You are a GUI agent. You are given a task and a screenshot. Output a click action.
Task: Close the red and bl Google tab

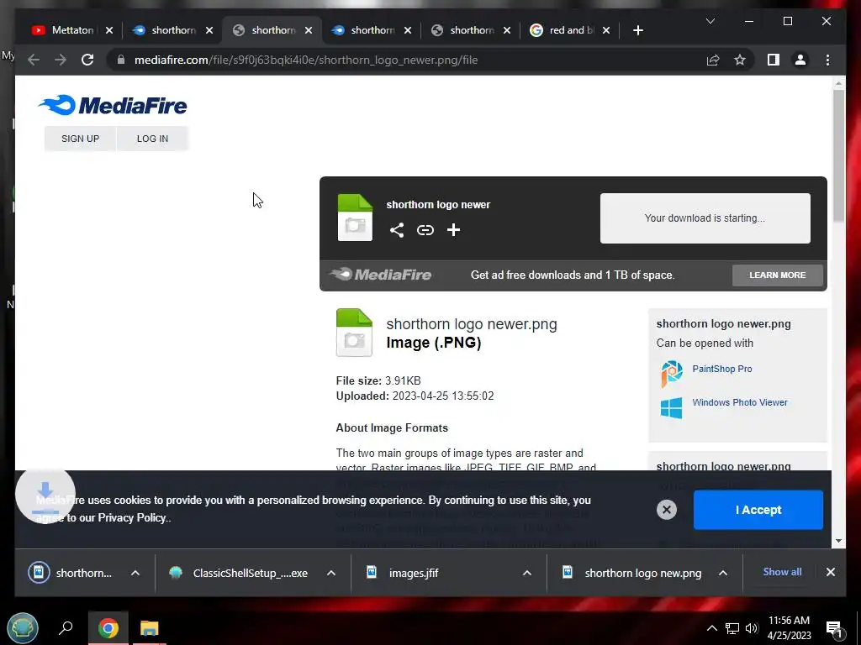coord(605,30)
